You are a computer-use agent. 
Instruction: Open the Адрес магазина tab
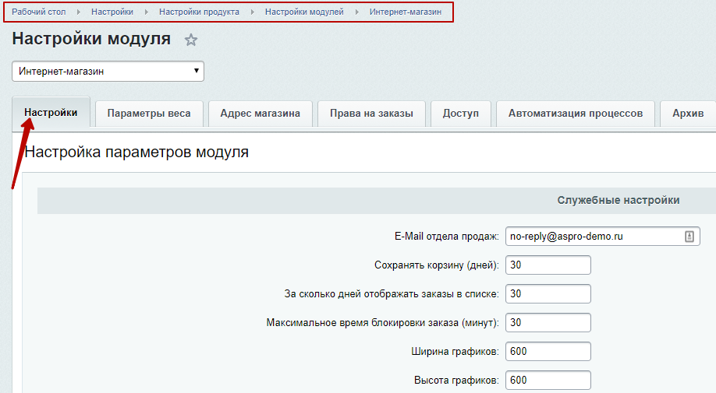261,114
